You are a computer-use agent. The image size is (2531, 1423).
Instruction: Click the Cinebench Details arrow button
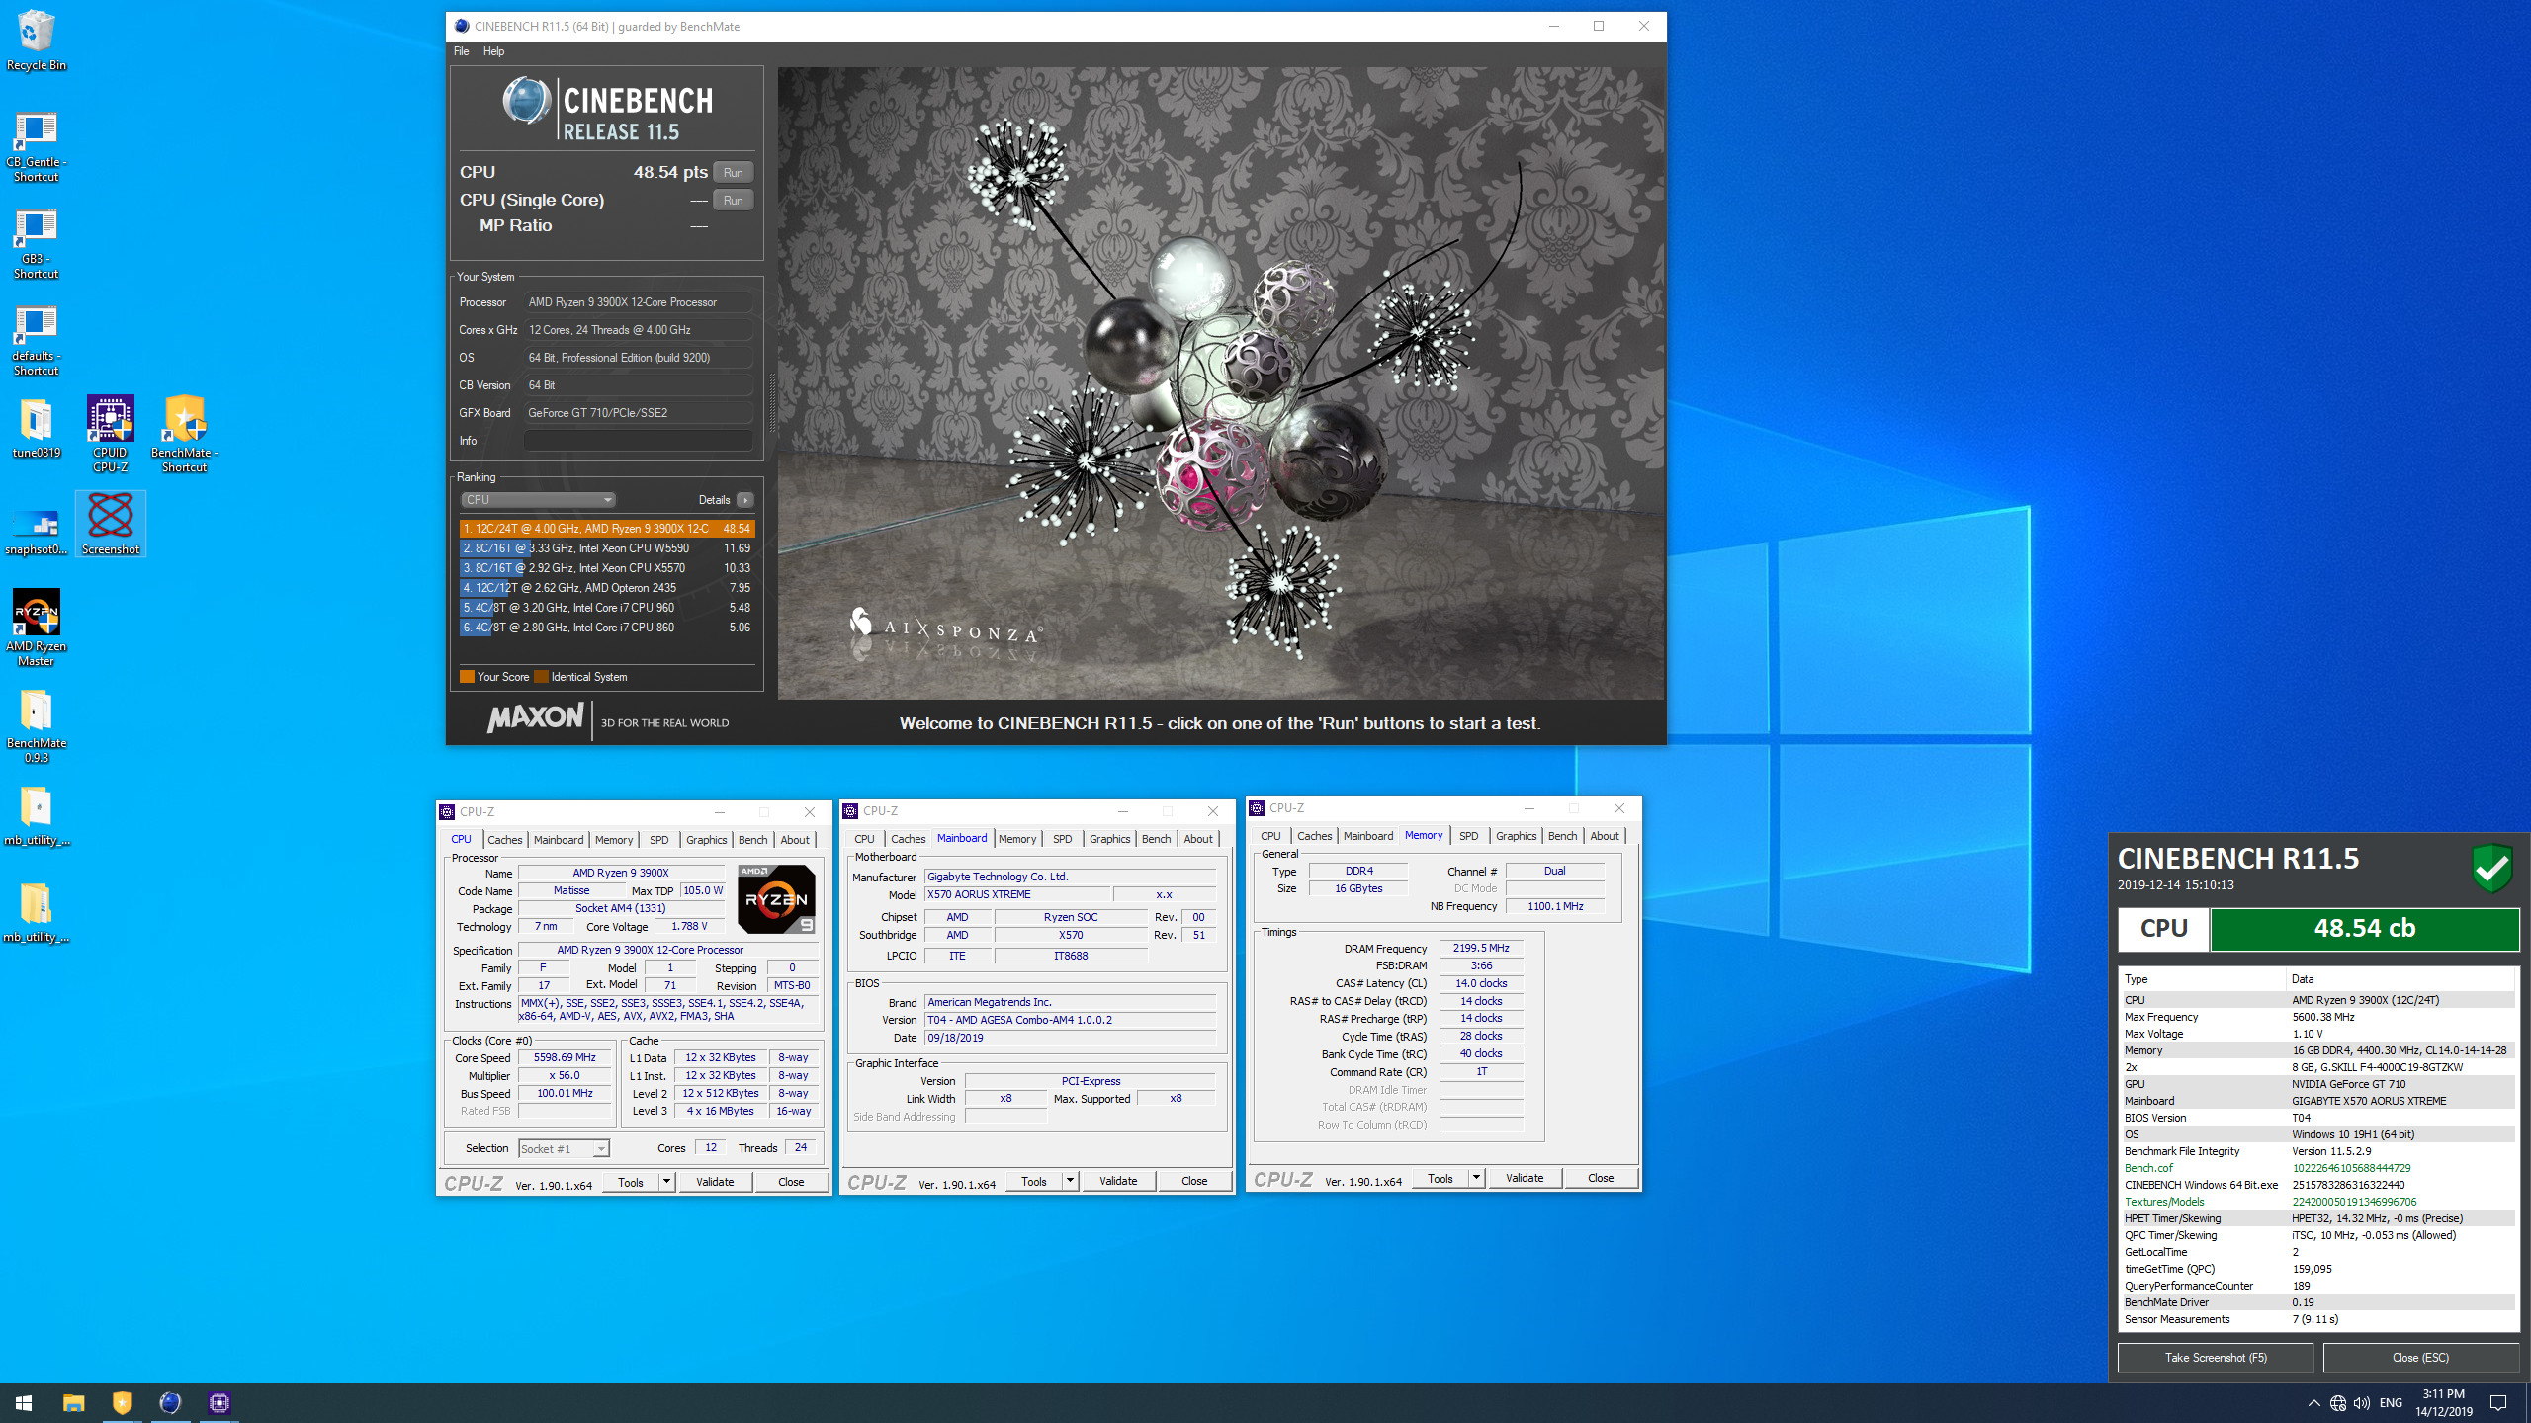pos(745,500)
